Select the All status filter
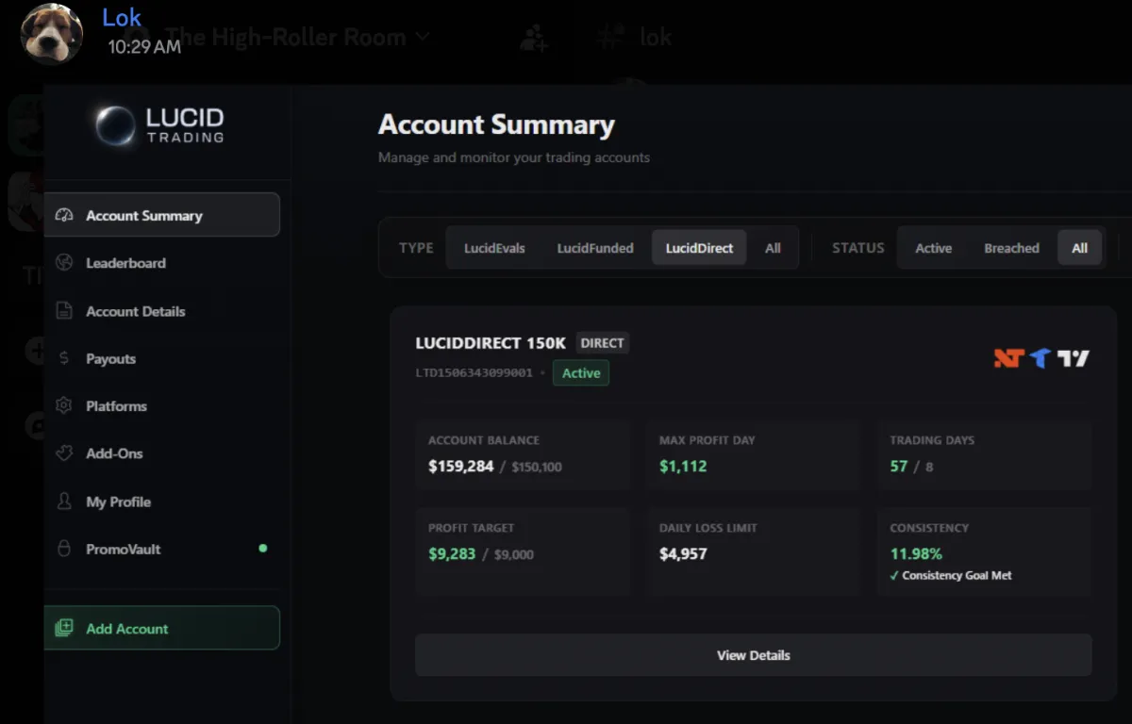 pos(1079,248)
